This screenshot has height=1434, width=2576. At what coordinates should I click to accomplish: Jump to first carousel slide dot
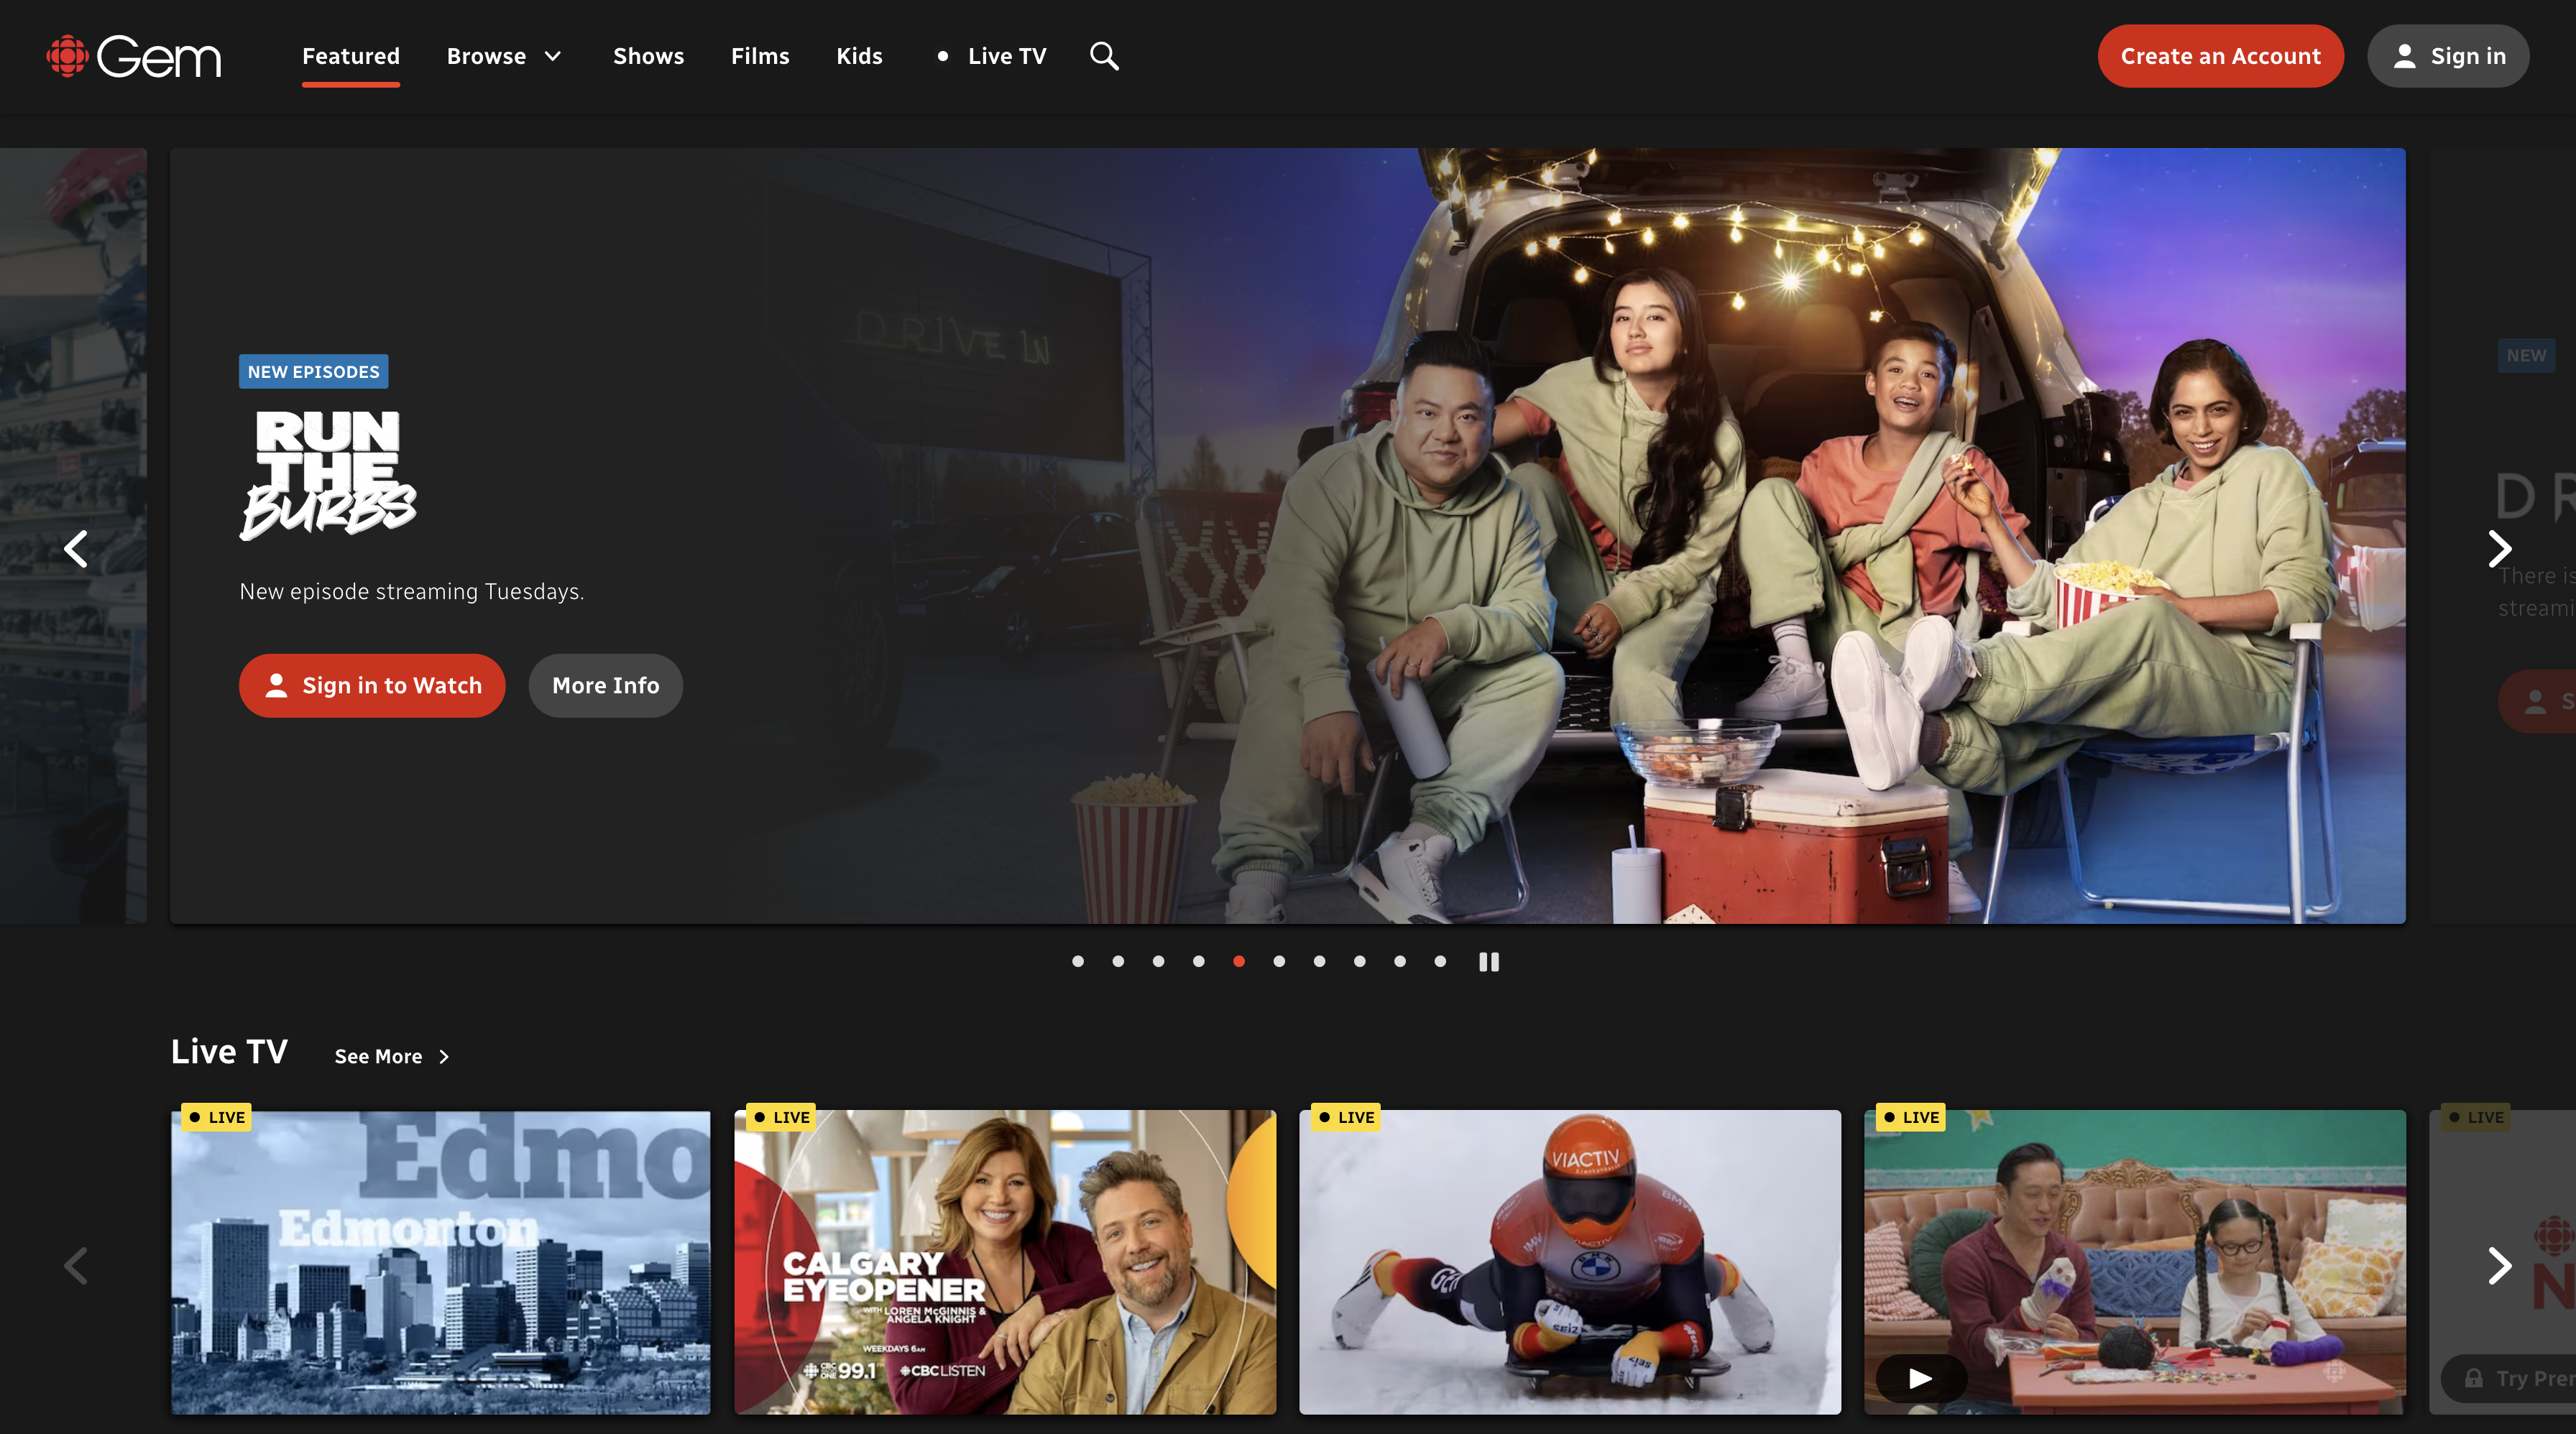(1078, 961)
